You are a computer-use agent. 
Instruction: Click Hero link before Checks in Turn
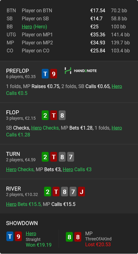pyautogui.click(x=11, y=170)
